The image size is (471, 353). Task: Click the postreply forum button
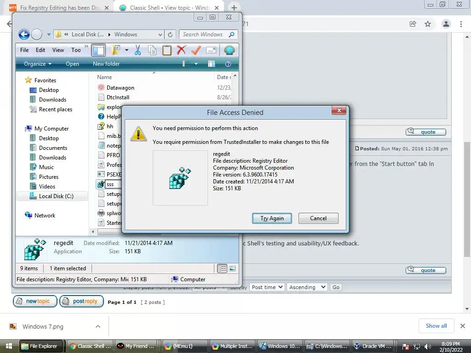(x=81, y=301)
